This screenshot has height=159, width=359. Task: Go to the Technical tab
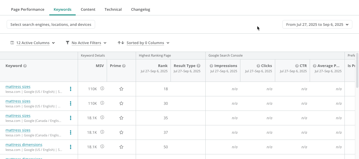pos(113,9)
